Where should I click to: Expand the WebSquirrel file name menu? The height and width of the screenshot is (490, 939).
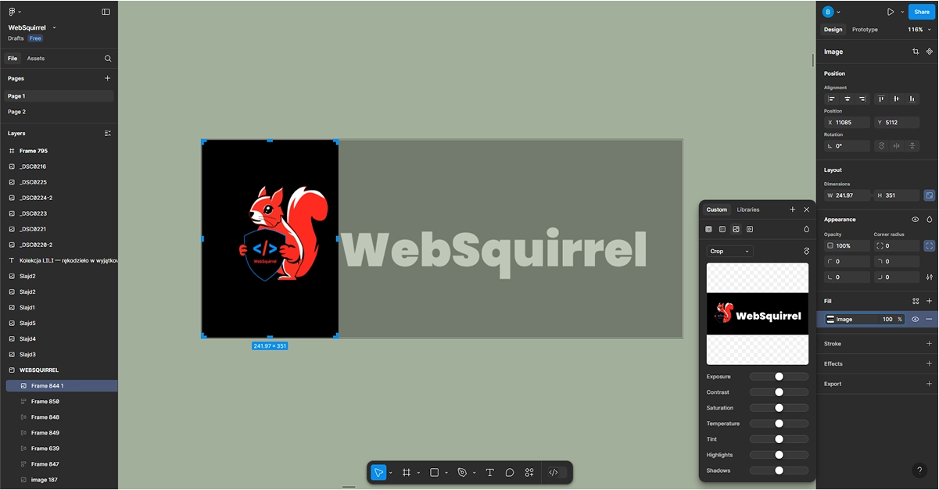click(x=55, y=27)
